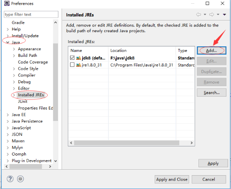
Task: Click tree scroll down arrow
Action: tap(55, 161)
